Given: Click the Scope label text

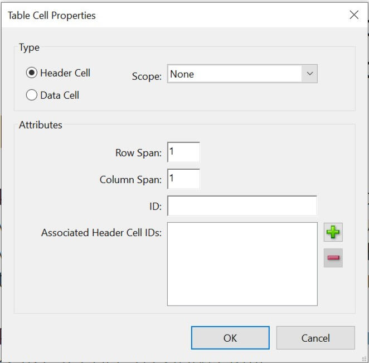Looking at the screenshot, I should [x=147, y=77].
